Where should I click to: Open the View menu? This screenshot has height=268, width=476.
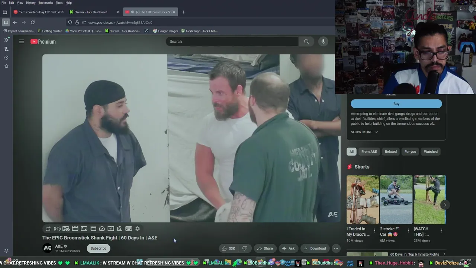tap(20, 3)
